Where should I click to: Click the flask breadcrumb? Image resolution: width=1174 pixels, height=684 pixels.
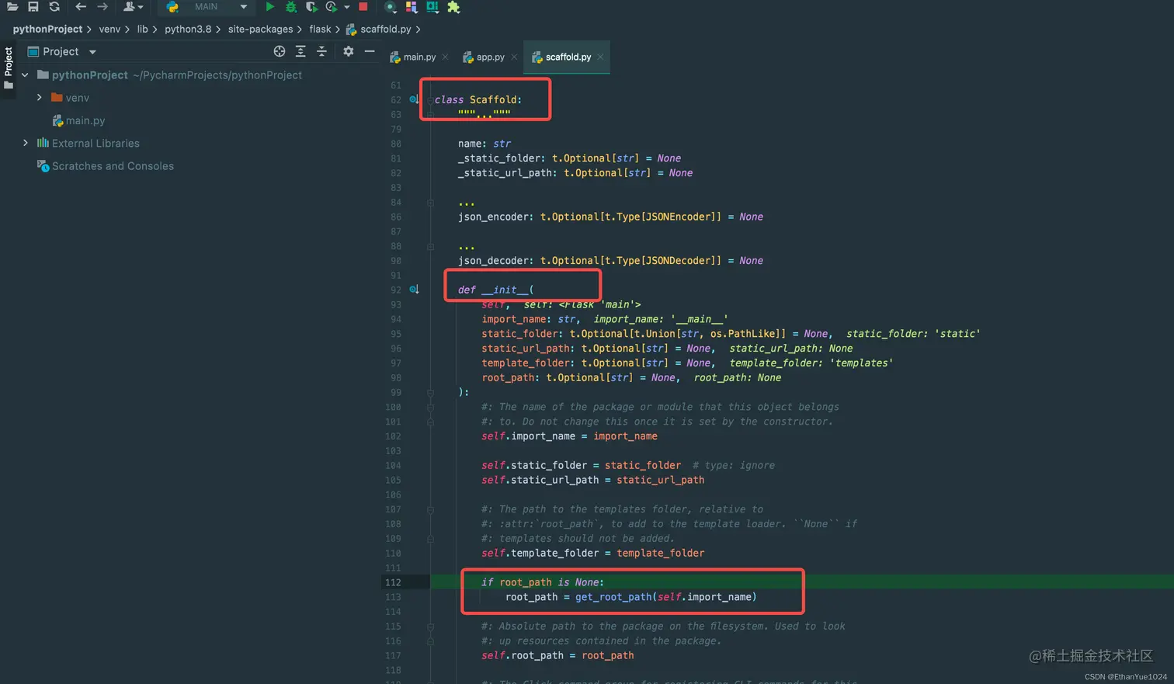(320, 30)
